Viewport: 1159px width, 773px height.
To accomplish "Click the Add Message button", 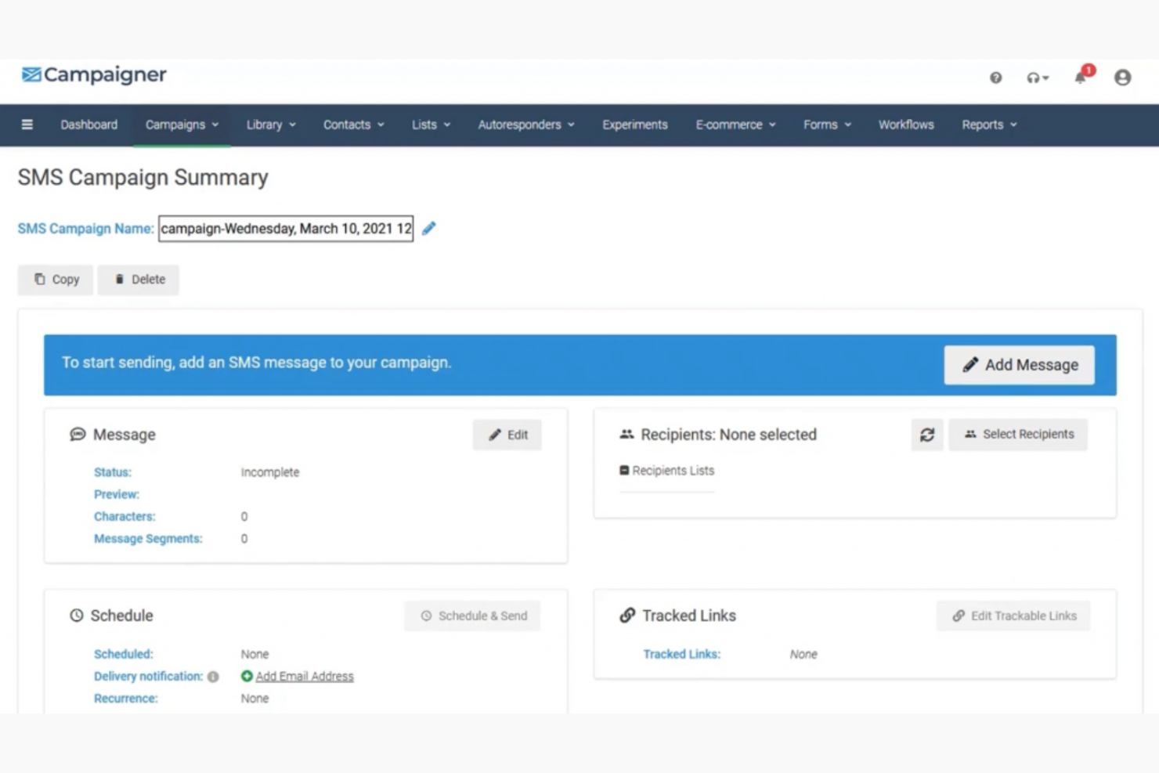I will click(1018, 364).
